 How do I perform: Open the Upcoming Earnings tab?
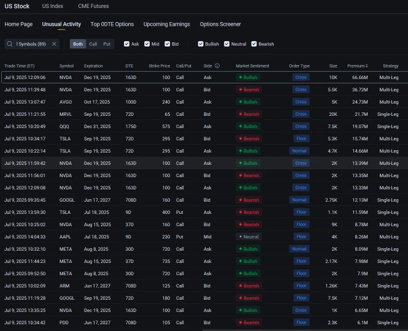pos(166,24)
